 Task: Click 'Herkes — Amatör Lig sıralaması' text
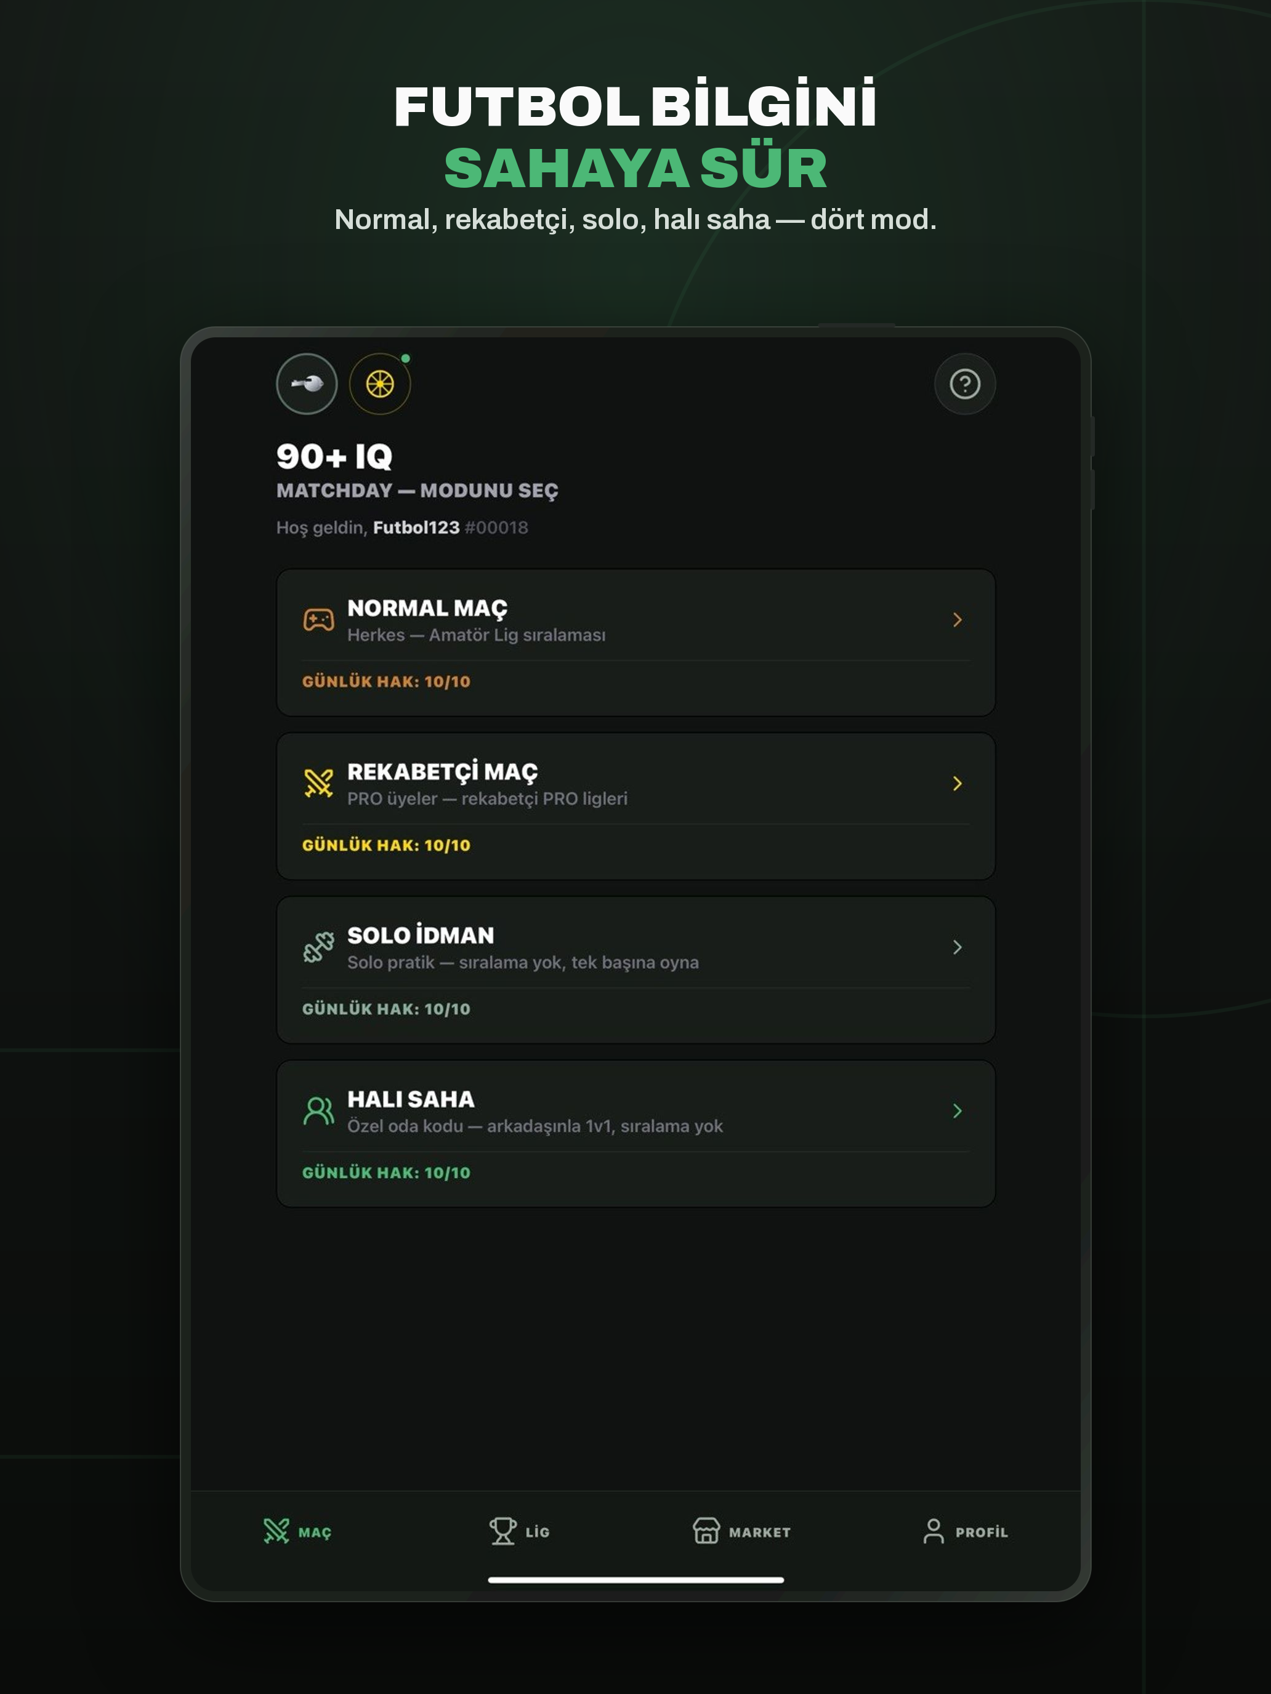click(477, 635)
